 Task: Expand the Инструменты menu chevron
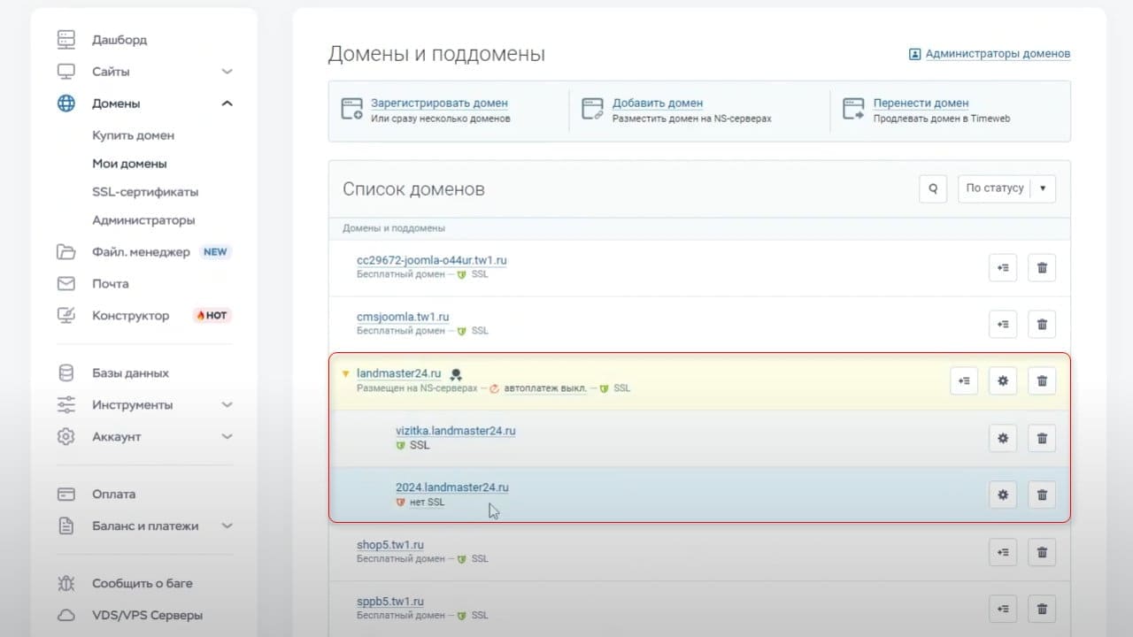tap(227, 405)
